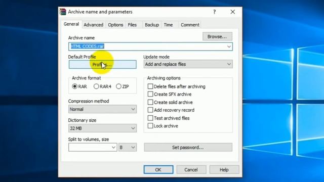Screen dimensions: 324x182
Task: Expand the Archive name dropdown arrow
Action: [x=229, y=47]
